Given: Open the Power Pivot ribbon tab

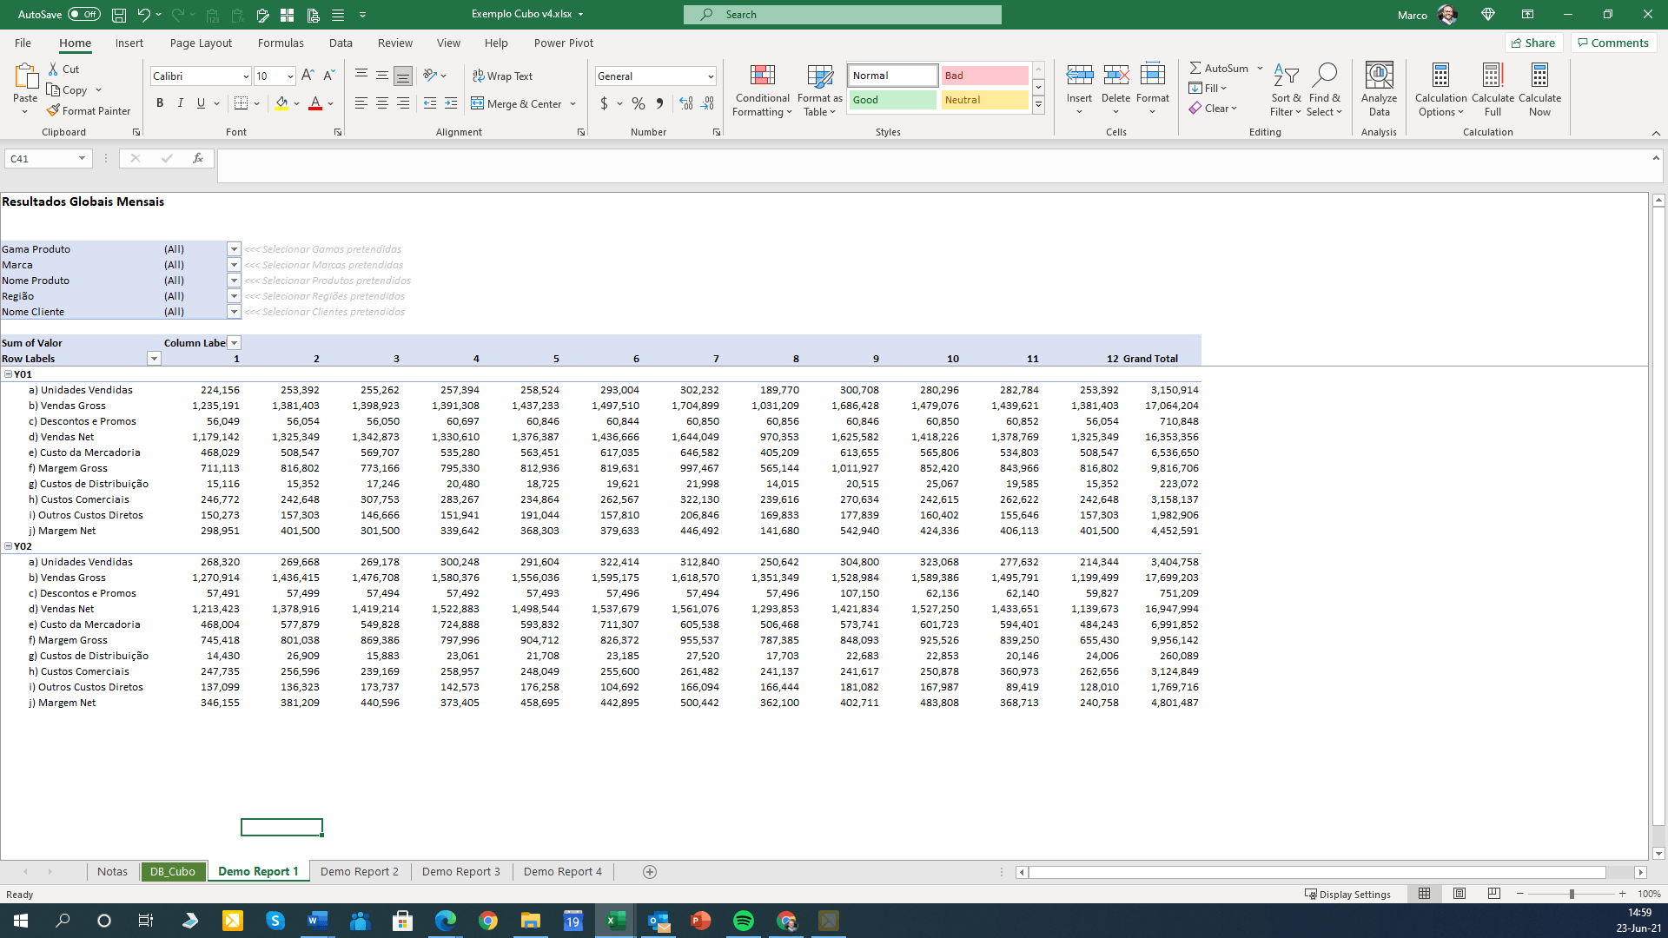Looking at the screenshot, I should tap(563, 43).
